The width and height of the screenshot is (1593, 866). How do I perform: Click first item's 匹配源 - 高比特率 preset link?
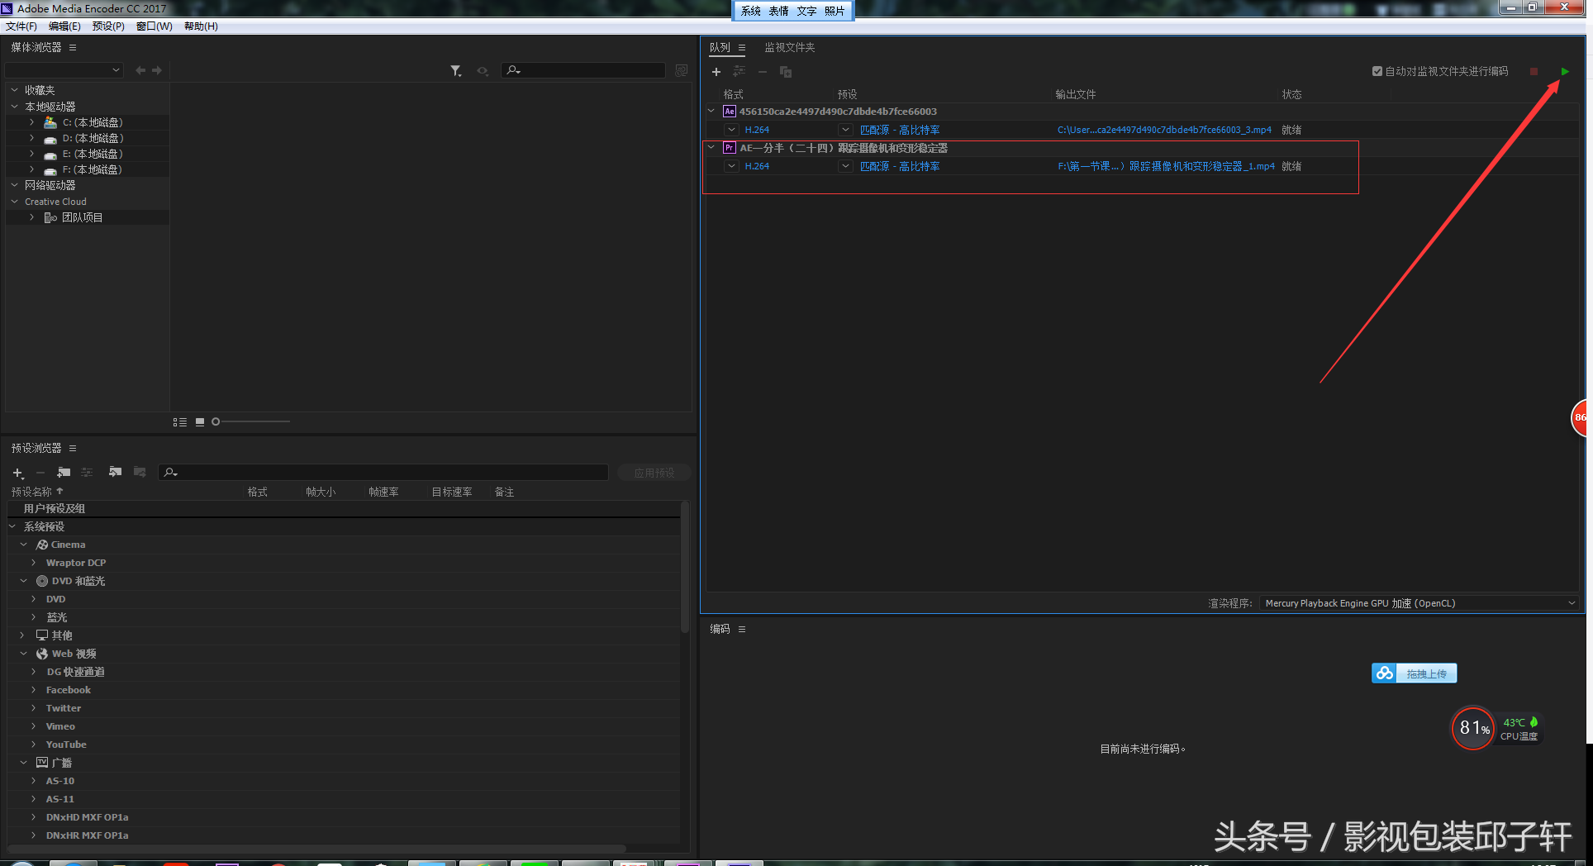[900, 130]
